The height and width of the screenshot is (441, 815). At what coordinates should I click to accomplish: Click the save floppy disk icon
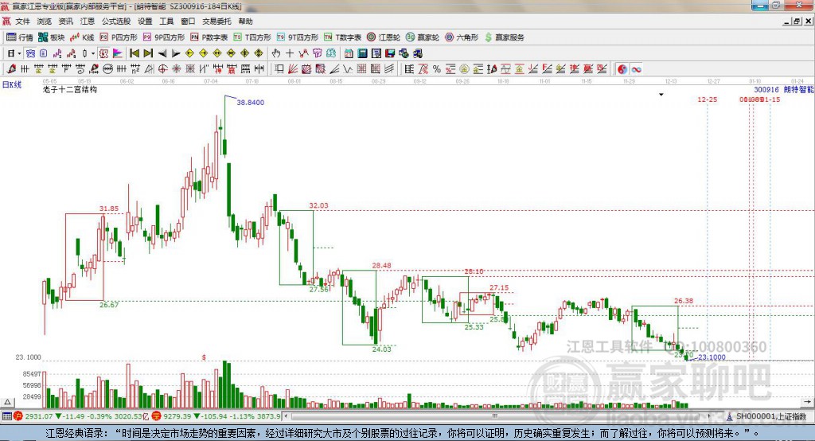390,53
